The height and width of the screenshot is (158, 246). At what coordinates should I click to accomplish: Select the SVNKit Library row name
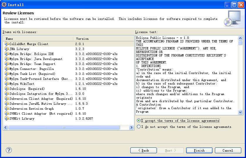coord(22,118)
